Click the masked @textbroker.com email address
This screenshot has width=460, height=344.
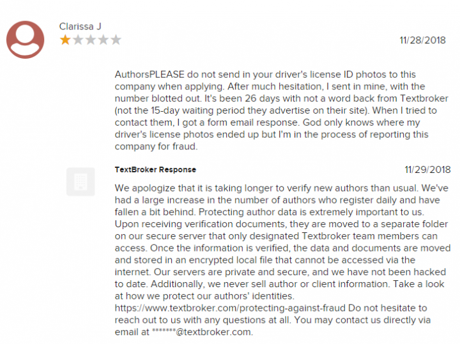(x=202, y=332)
